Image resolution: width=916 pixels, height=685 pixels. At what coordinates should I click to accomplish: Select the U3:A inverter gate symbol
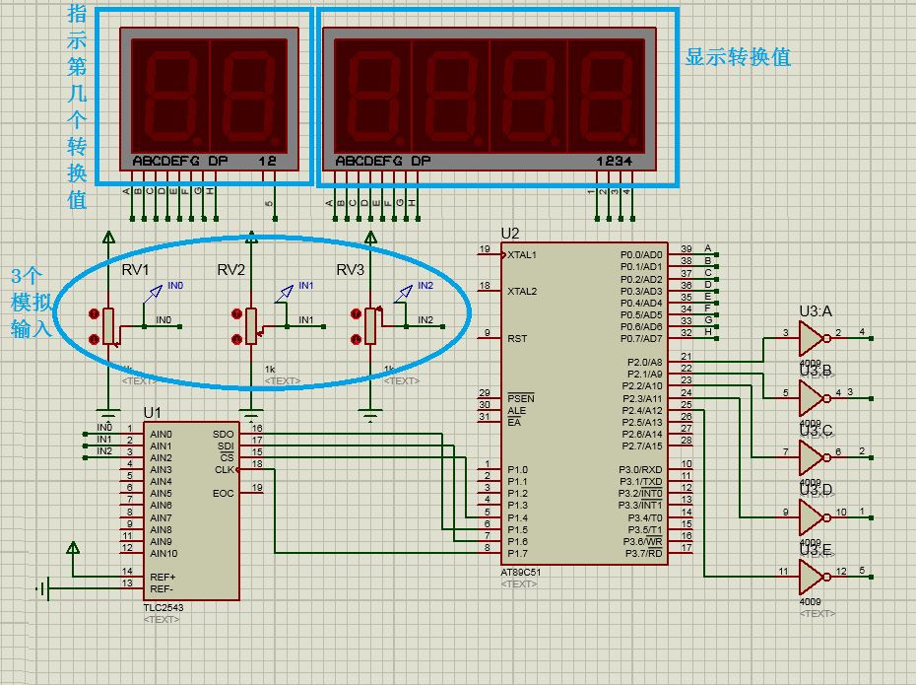[x=814, y=338]
